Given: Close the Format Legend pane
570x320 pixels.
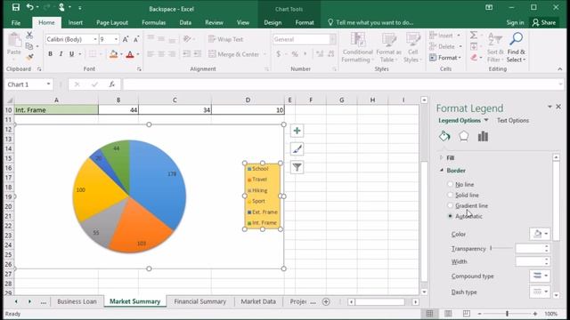Looking at the screenshot, I should pyautogui.click(x=558, y=107).
